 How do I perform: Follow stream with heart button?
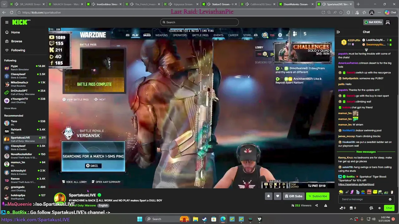[277, 196]
